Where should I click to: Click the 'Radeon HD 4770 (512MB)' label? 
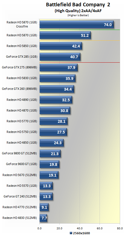pos(20,207)
